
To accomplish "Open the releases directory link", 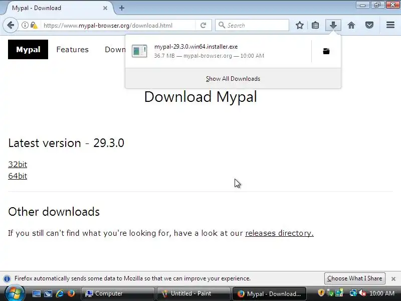I will 279,233.
